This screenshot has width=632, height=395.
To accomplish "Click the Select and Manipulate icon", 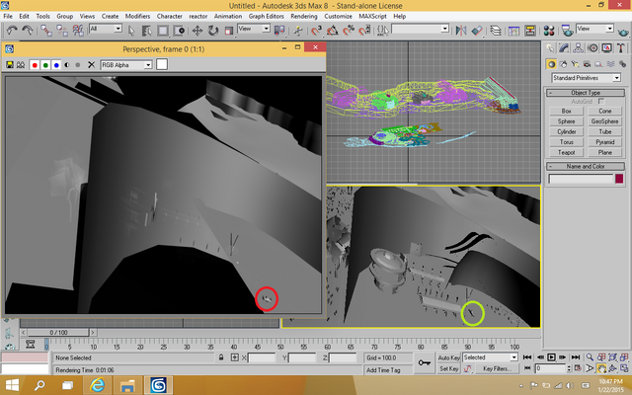I will 298,31.
